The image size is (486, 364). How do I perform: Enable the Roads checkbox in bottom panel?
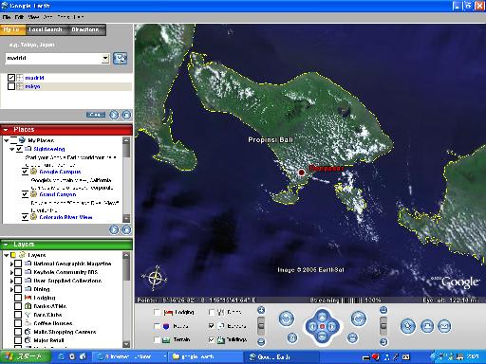(157, 326)
